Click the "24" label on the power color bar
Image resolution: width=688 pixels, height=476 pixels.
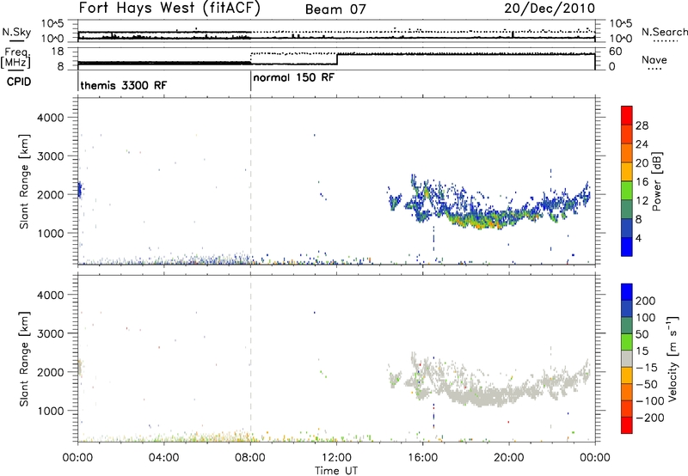pos(642,144)
